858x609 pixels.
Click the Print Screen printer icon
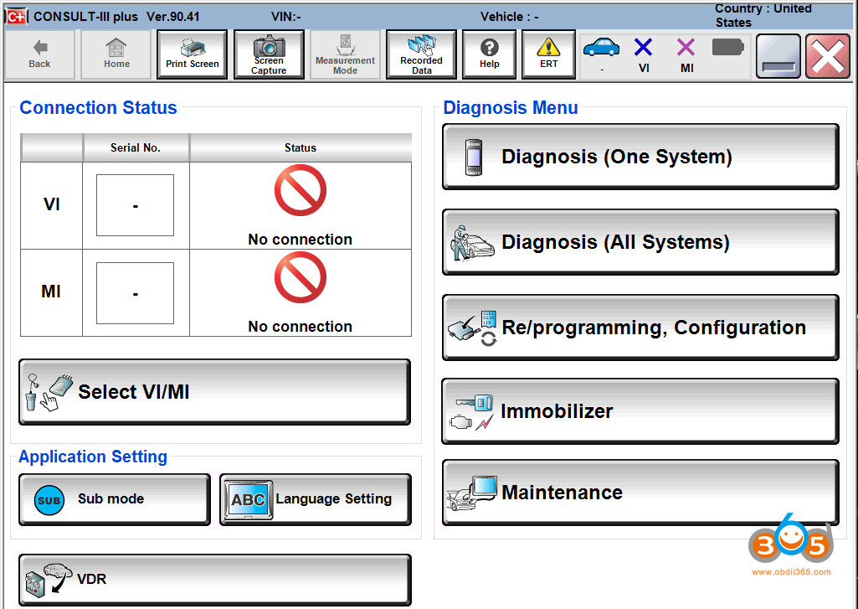pos(193,54)
